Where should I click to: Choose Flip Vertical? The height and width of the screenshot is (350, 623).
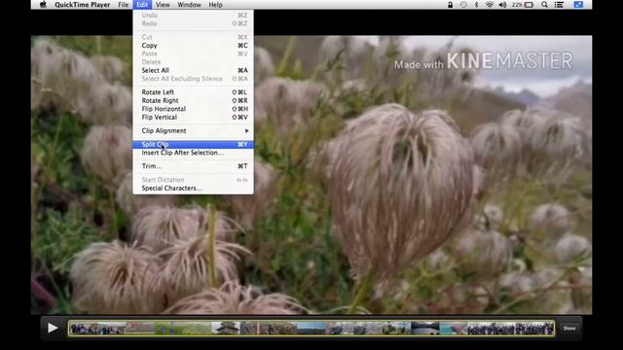pos(193,117)
